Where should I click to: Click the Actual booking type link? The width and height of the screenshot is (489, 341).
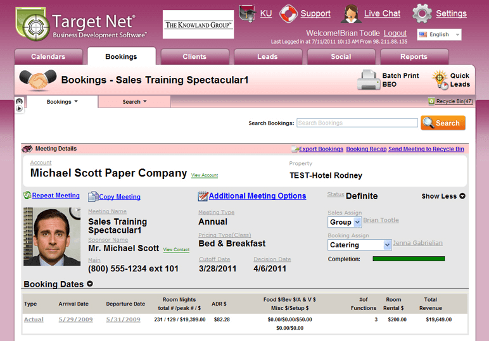coord(34,319)
